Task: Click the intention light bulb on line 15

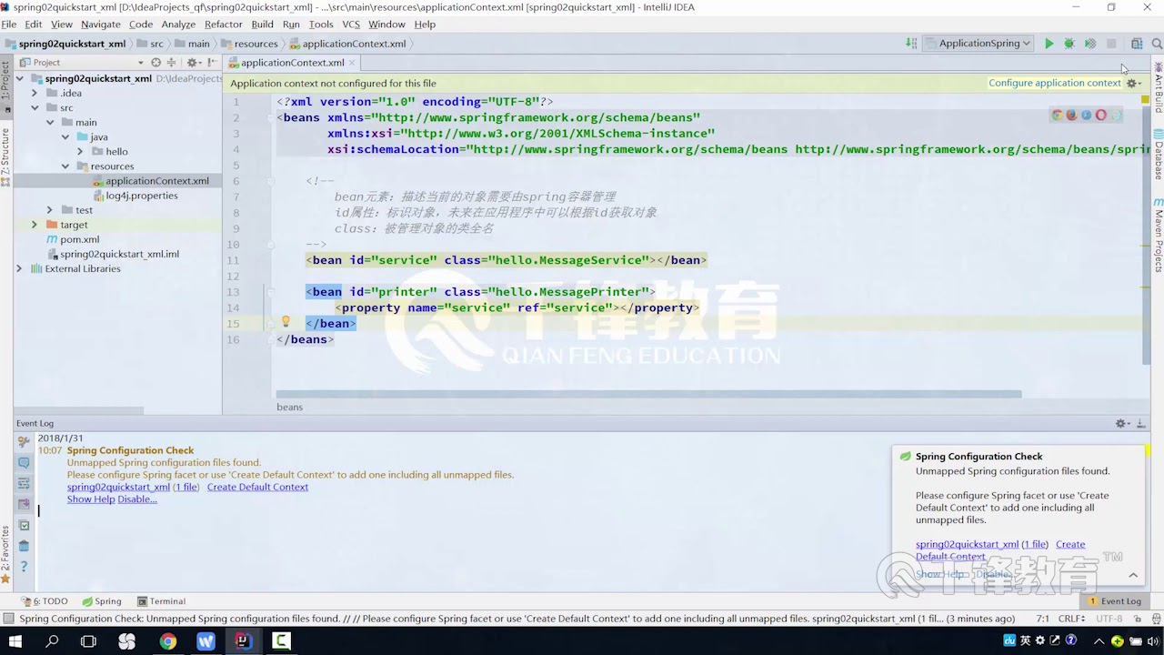Action: pos(286,322)
